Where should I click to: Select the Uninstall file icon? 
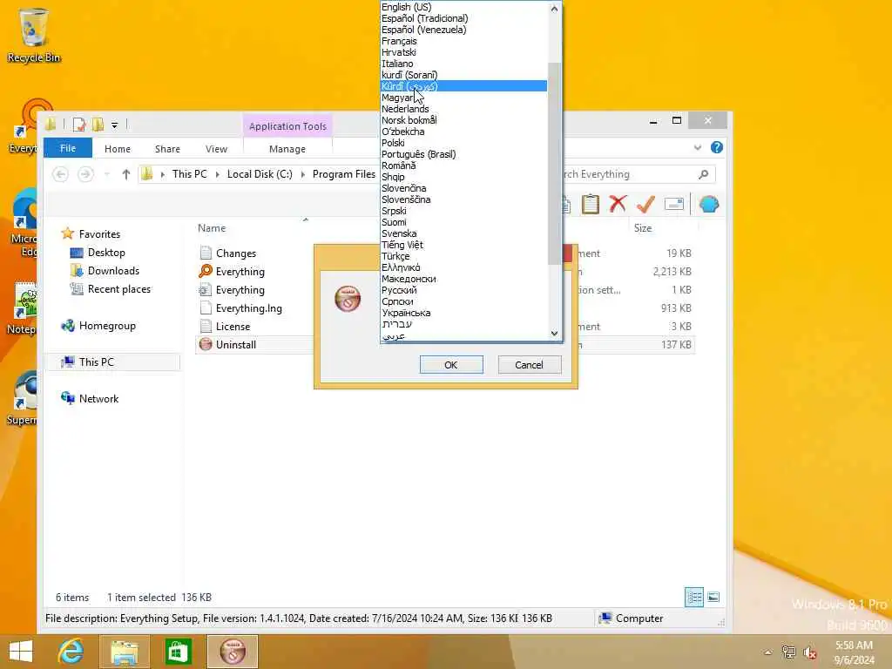tap(206, 344)
